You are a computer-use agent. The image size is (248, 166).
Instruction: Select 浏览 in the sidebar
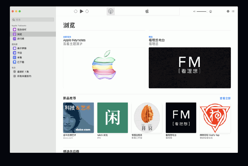(x=33, y=34)
